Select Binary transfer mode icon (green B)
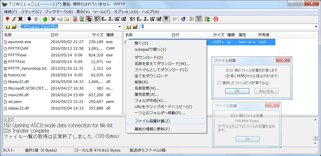This screenshot has width=321, height=156. point(82,19)
